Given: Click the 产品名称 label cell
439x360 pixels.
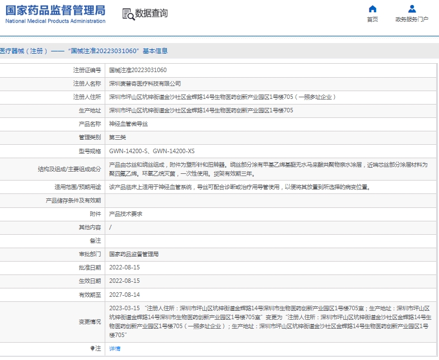Looking at the screenshot, I should point(90,124).
